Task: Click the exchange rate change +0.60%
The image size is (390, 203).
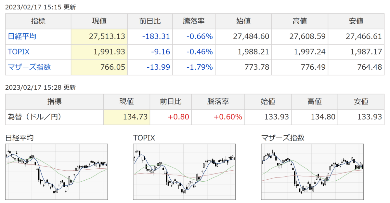Action: pos(228,117)
